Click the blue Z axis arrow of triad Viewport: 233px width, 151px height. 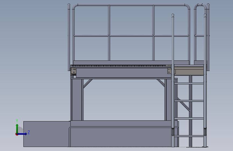pyautogui.click(x=22, y=134)
